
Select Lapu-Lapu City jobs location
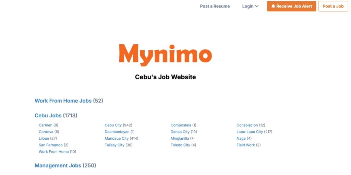pos(250,132)
